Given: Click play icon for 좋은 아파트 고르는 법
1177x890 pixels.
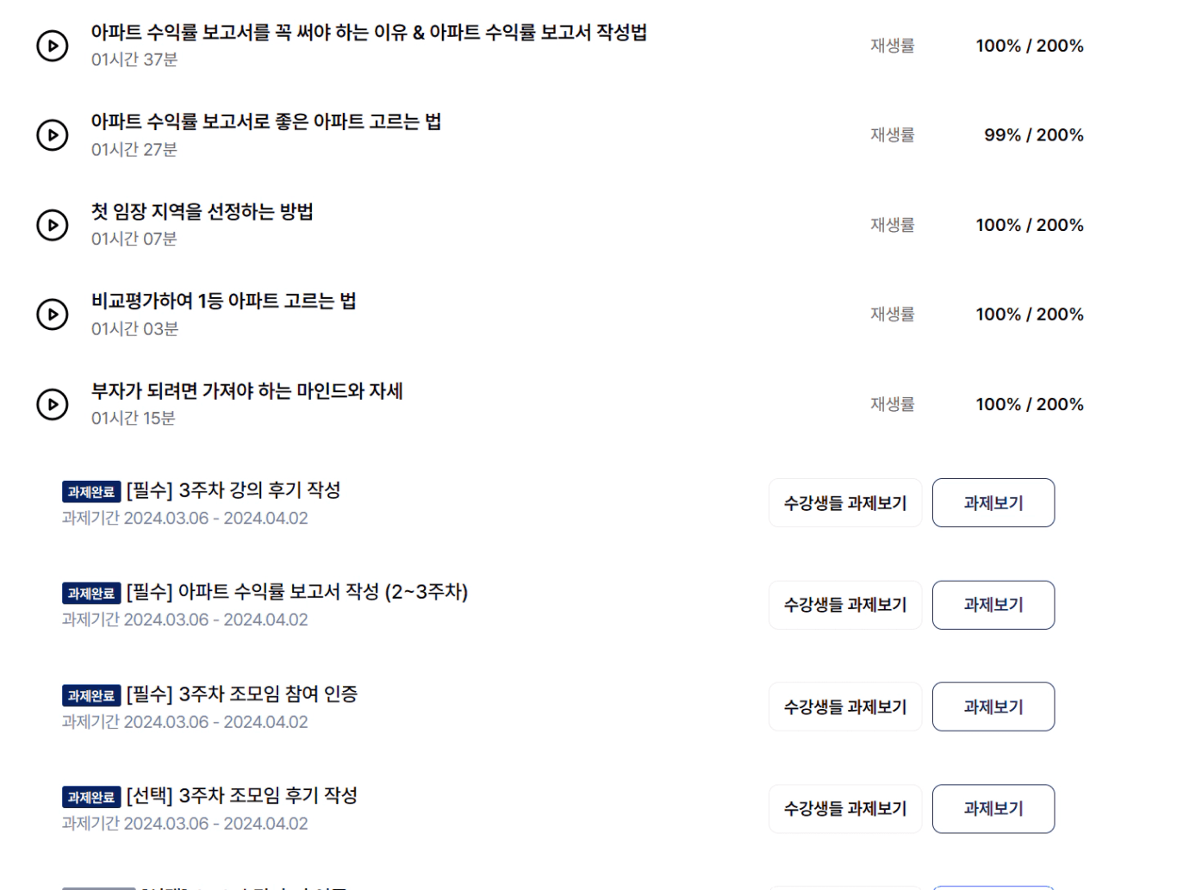Looking at the screenshot, I should pos(53,135).
